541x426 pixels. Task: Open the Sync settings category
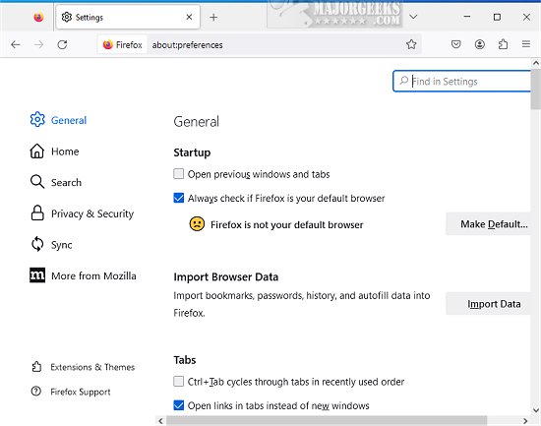[51, 244]
